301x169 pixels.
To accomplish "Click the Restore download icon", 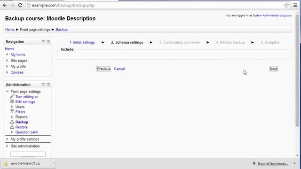I will [12, 127].
